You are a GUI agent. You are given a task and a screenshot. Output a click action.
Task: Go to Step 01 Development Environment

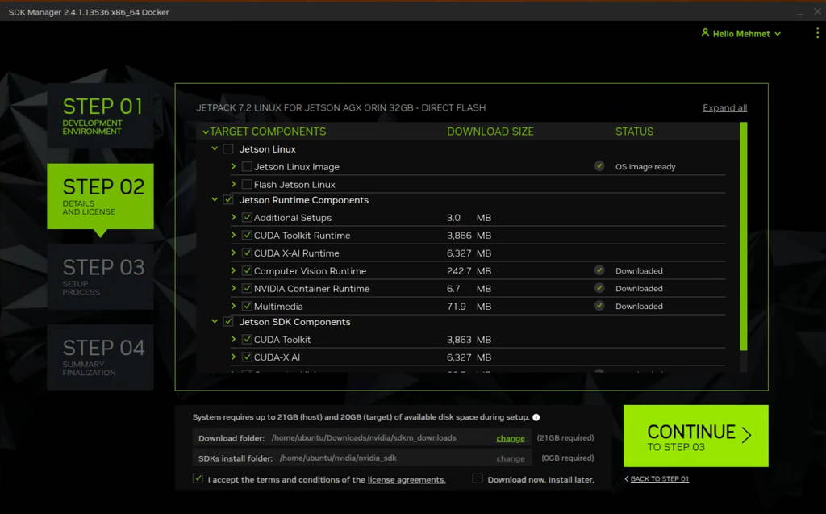(100, 115)
